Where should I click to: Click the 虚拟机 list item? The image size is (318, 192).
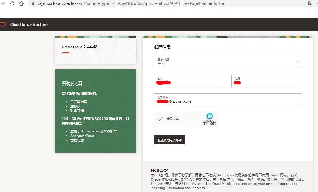tap(75, 106)
